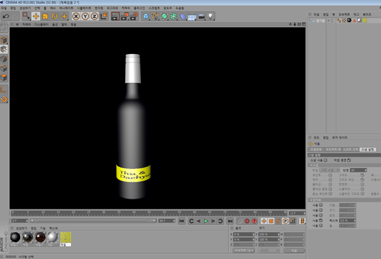Screen dimensions: 381x259
Task: Open the floor and environment icon
Action: pyautogui.click(x=192, y=17)
